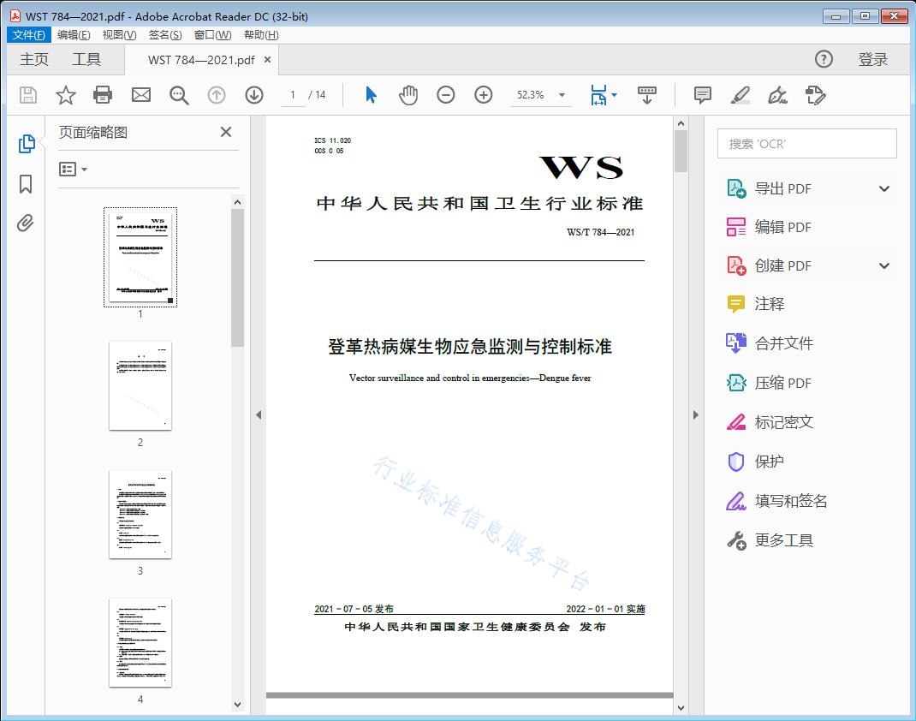This screenshot has width=916, height=721.
Task: Open help via the question mark button
Action: pyautogui.click(x=824, y=59)
